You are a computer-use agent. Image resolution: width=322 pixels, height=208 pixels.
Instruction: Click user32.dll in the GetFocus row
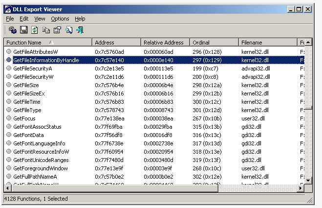(253, 118)
